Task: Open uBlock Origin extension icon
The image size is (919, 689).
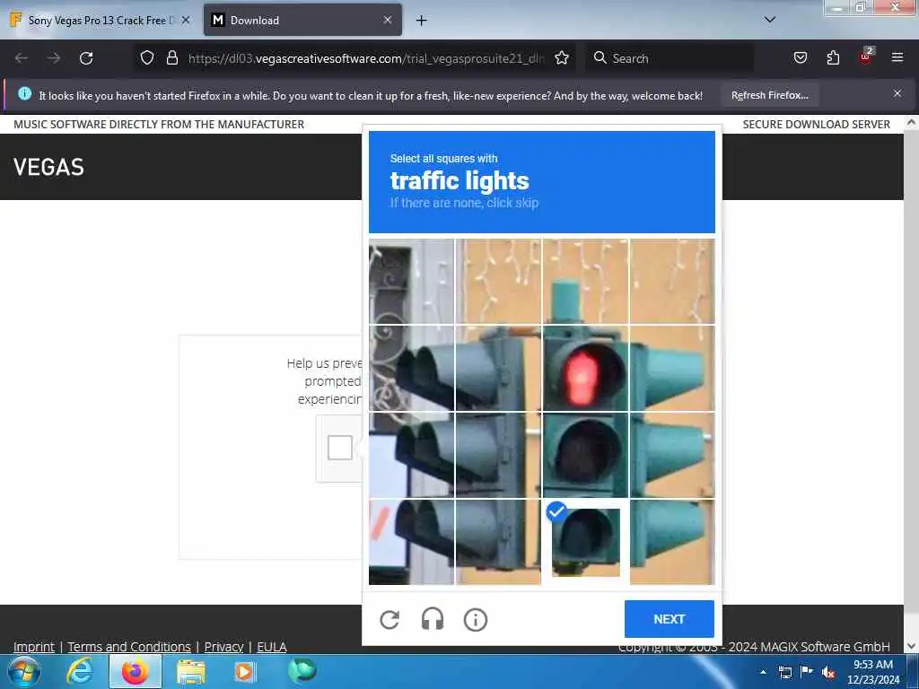Action: (x=866, y=57)
